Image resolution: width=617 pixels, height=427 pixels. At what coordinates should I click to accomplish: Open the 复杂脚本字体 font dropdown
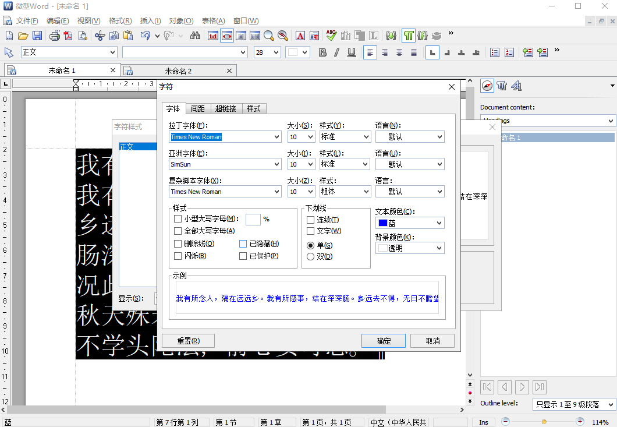(x=277, y=192)
